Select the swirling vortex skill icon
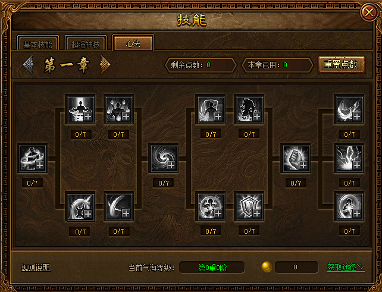This screenshot has width=382, height=292. (x=164, y=158)
